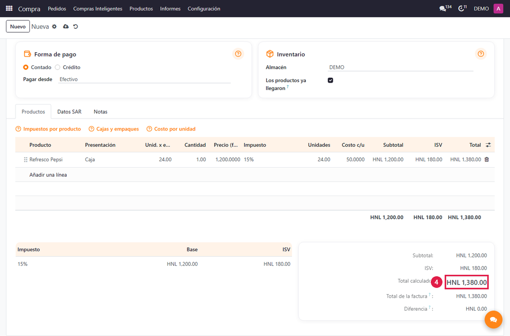510x336 pixels.
Task: Switch to the Notas tab
Action: pos(101,112)
